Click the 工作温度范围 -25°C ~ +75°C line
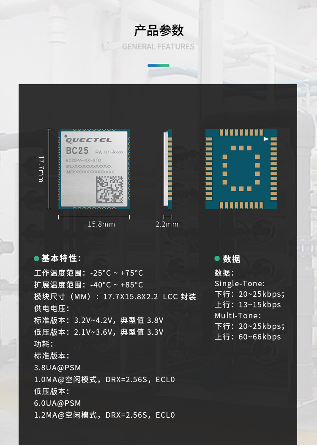 88,273
